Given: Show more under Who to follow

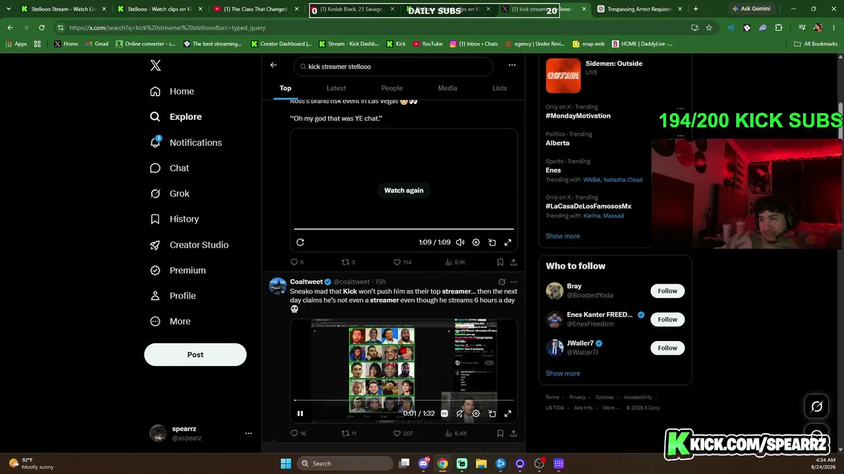Looking at the screenshot, I should [562, 373].
